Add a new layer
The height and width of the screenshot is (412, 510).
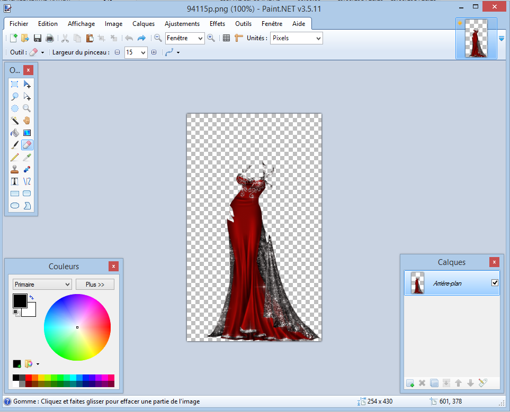click(x=410, y=383)
